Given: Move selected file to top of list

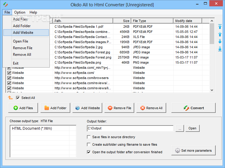Looking at the screenshot, I should (220, 27).
